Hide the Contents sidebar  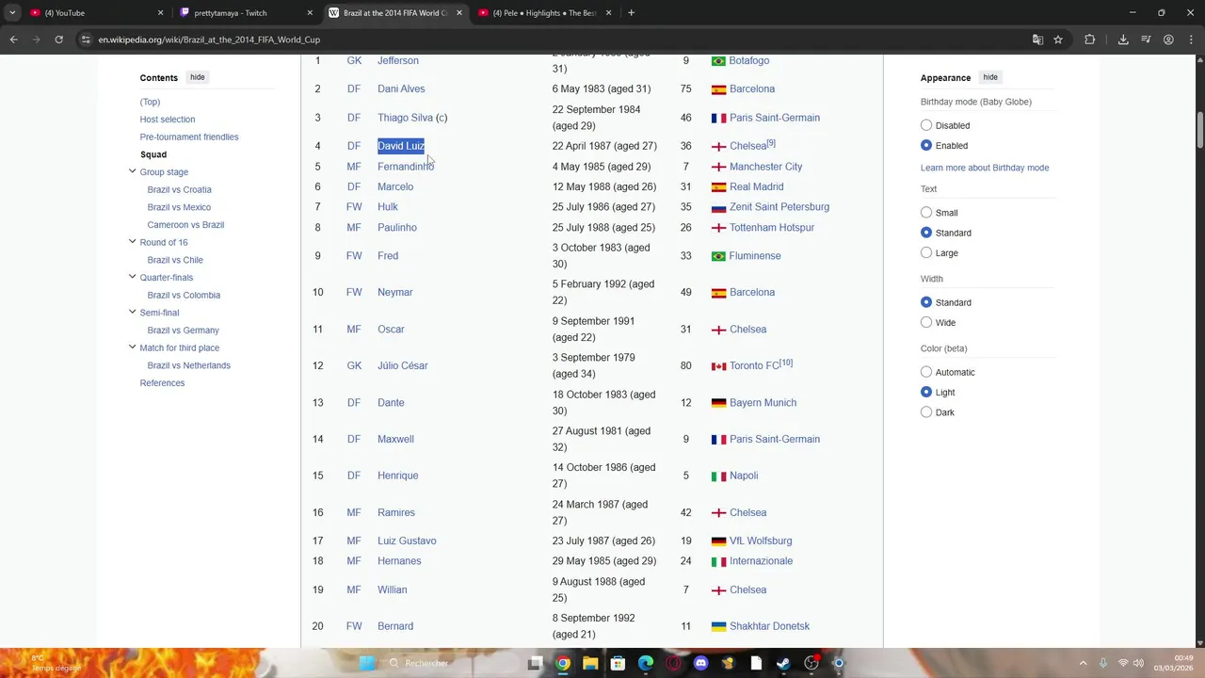click(x=197, y=77)
